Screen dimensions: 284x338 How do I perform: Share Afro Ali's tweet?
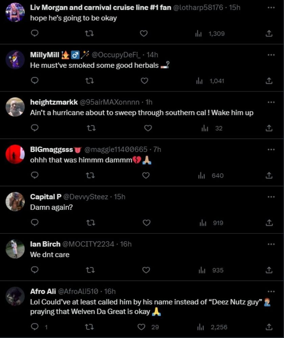pos(269,327)
